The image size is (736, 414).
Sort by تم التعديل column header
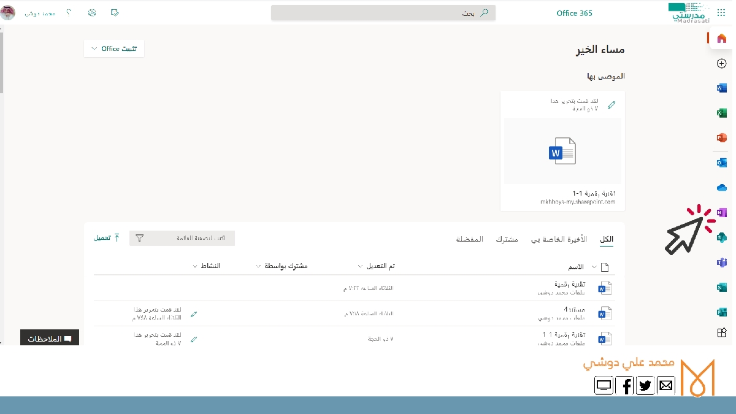point(377,266)
